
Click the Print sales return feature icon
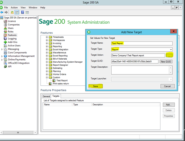(x=50, y=84)
